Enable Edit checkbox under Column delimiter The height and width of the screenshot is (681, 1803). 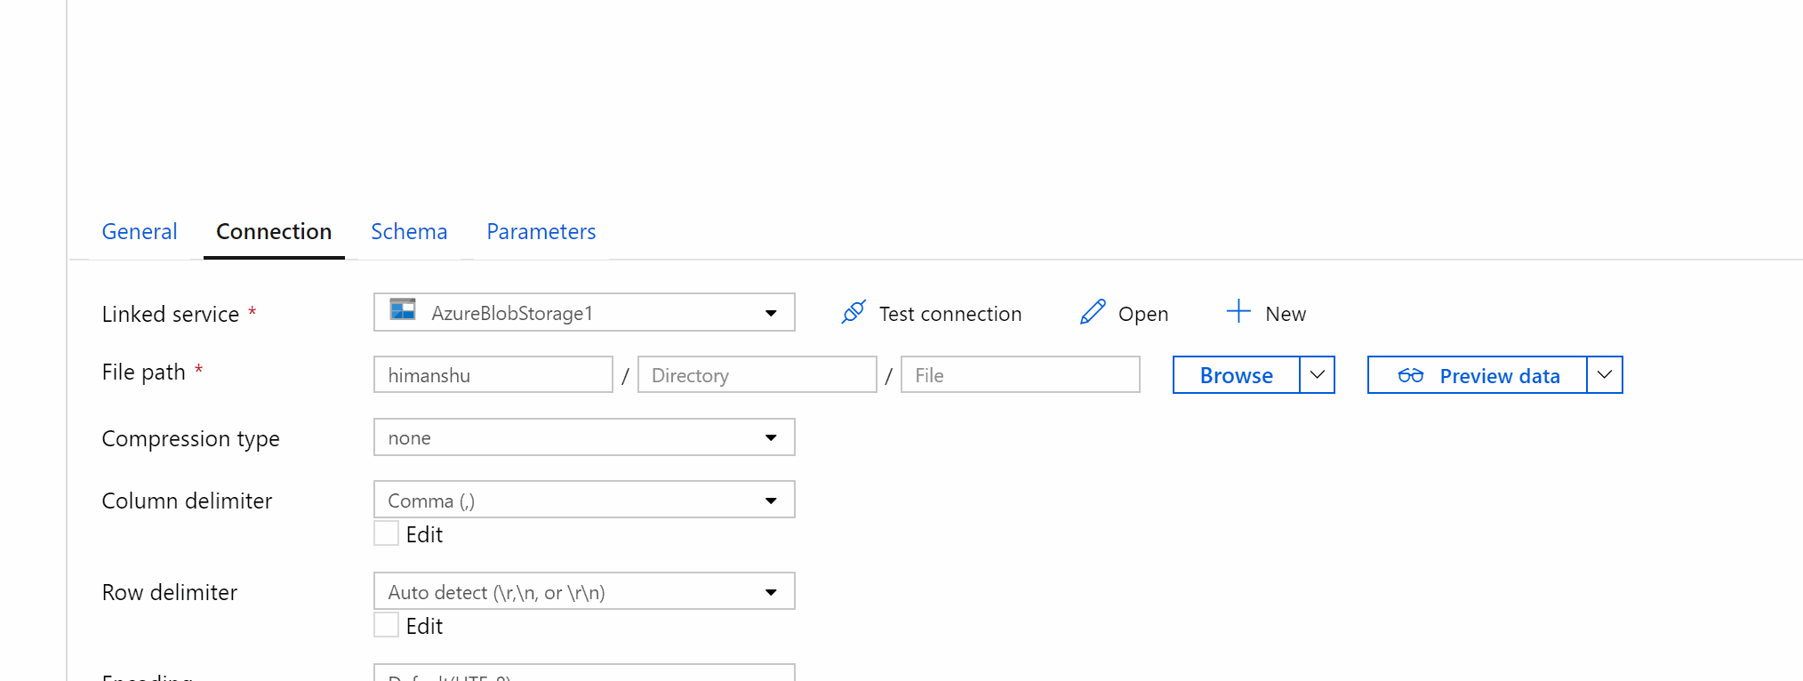tap(386, 533)
